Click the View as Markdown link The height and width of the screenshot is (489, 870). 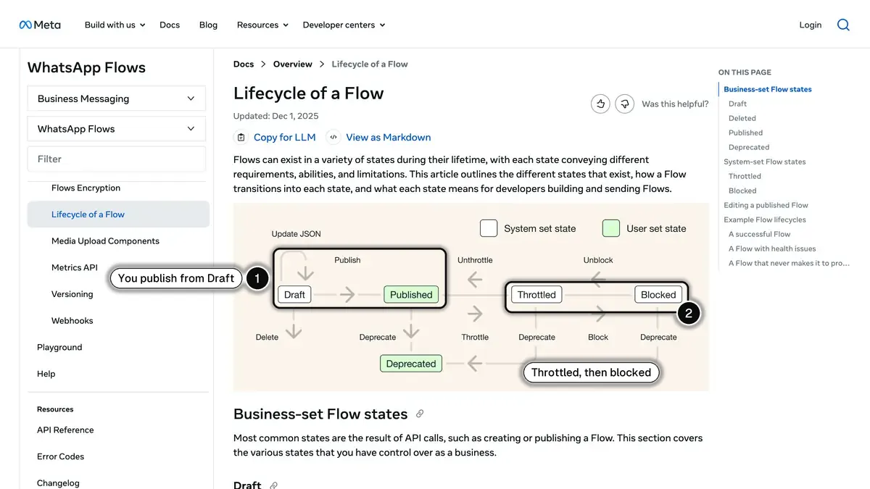tap(389, 137)
